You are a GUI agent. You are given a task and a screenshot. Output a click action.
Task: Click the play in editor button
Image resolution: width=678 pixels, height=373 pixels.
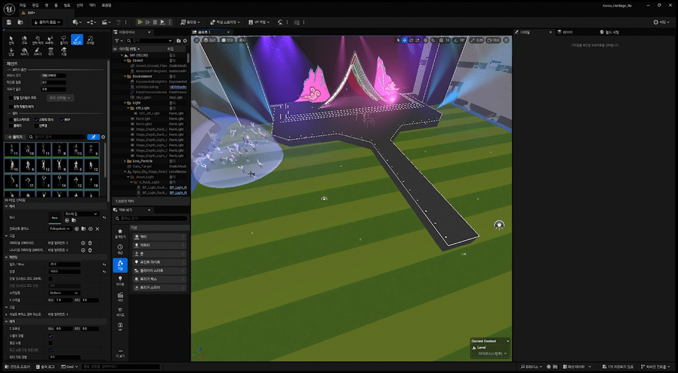[x=140, y=22]
